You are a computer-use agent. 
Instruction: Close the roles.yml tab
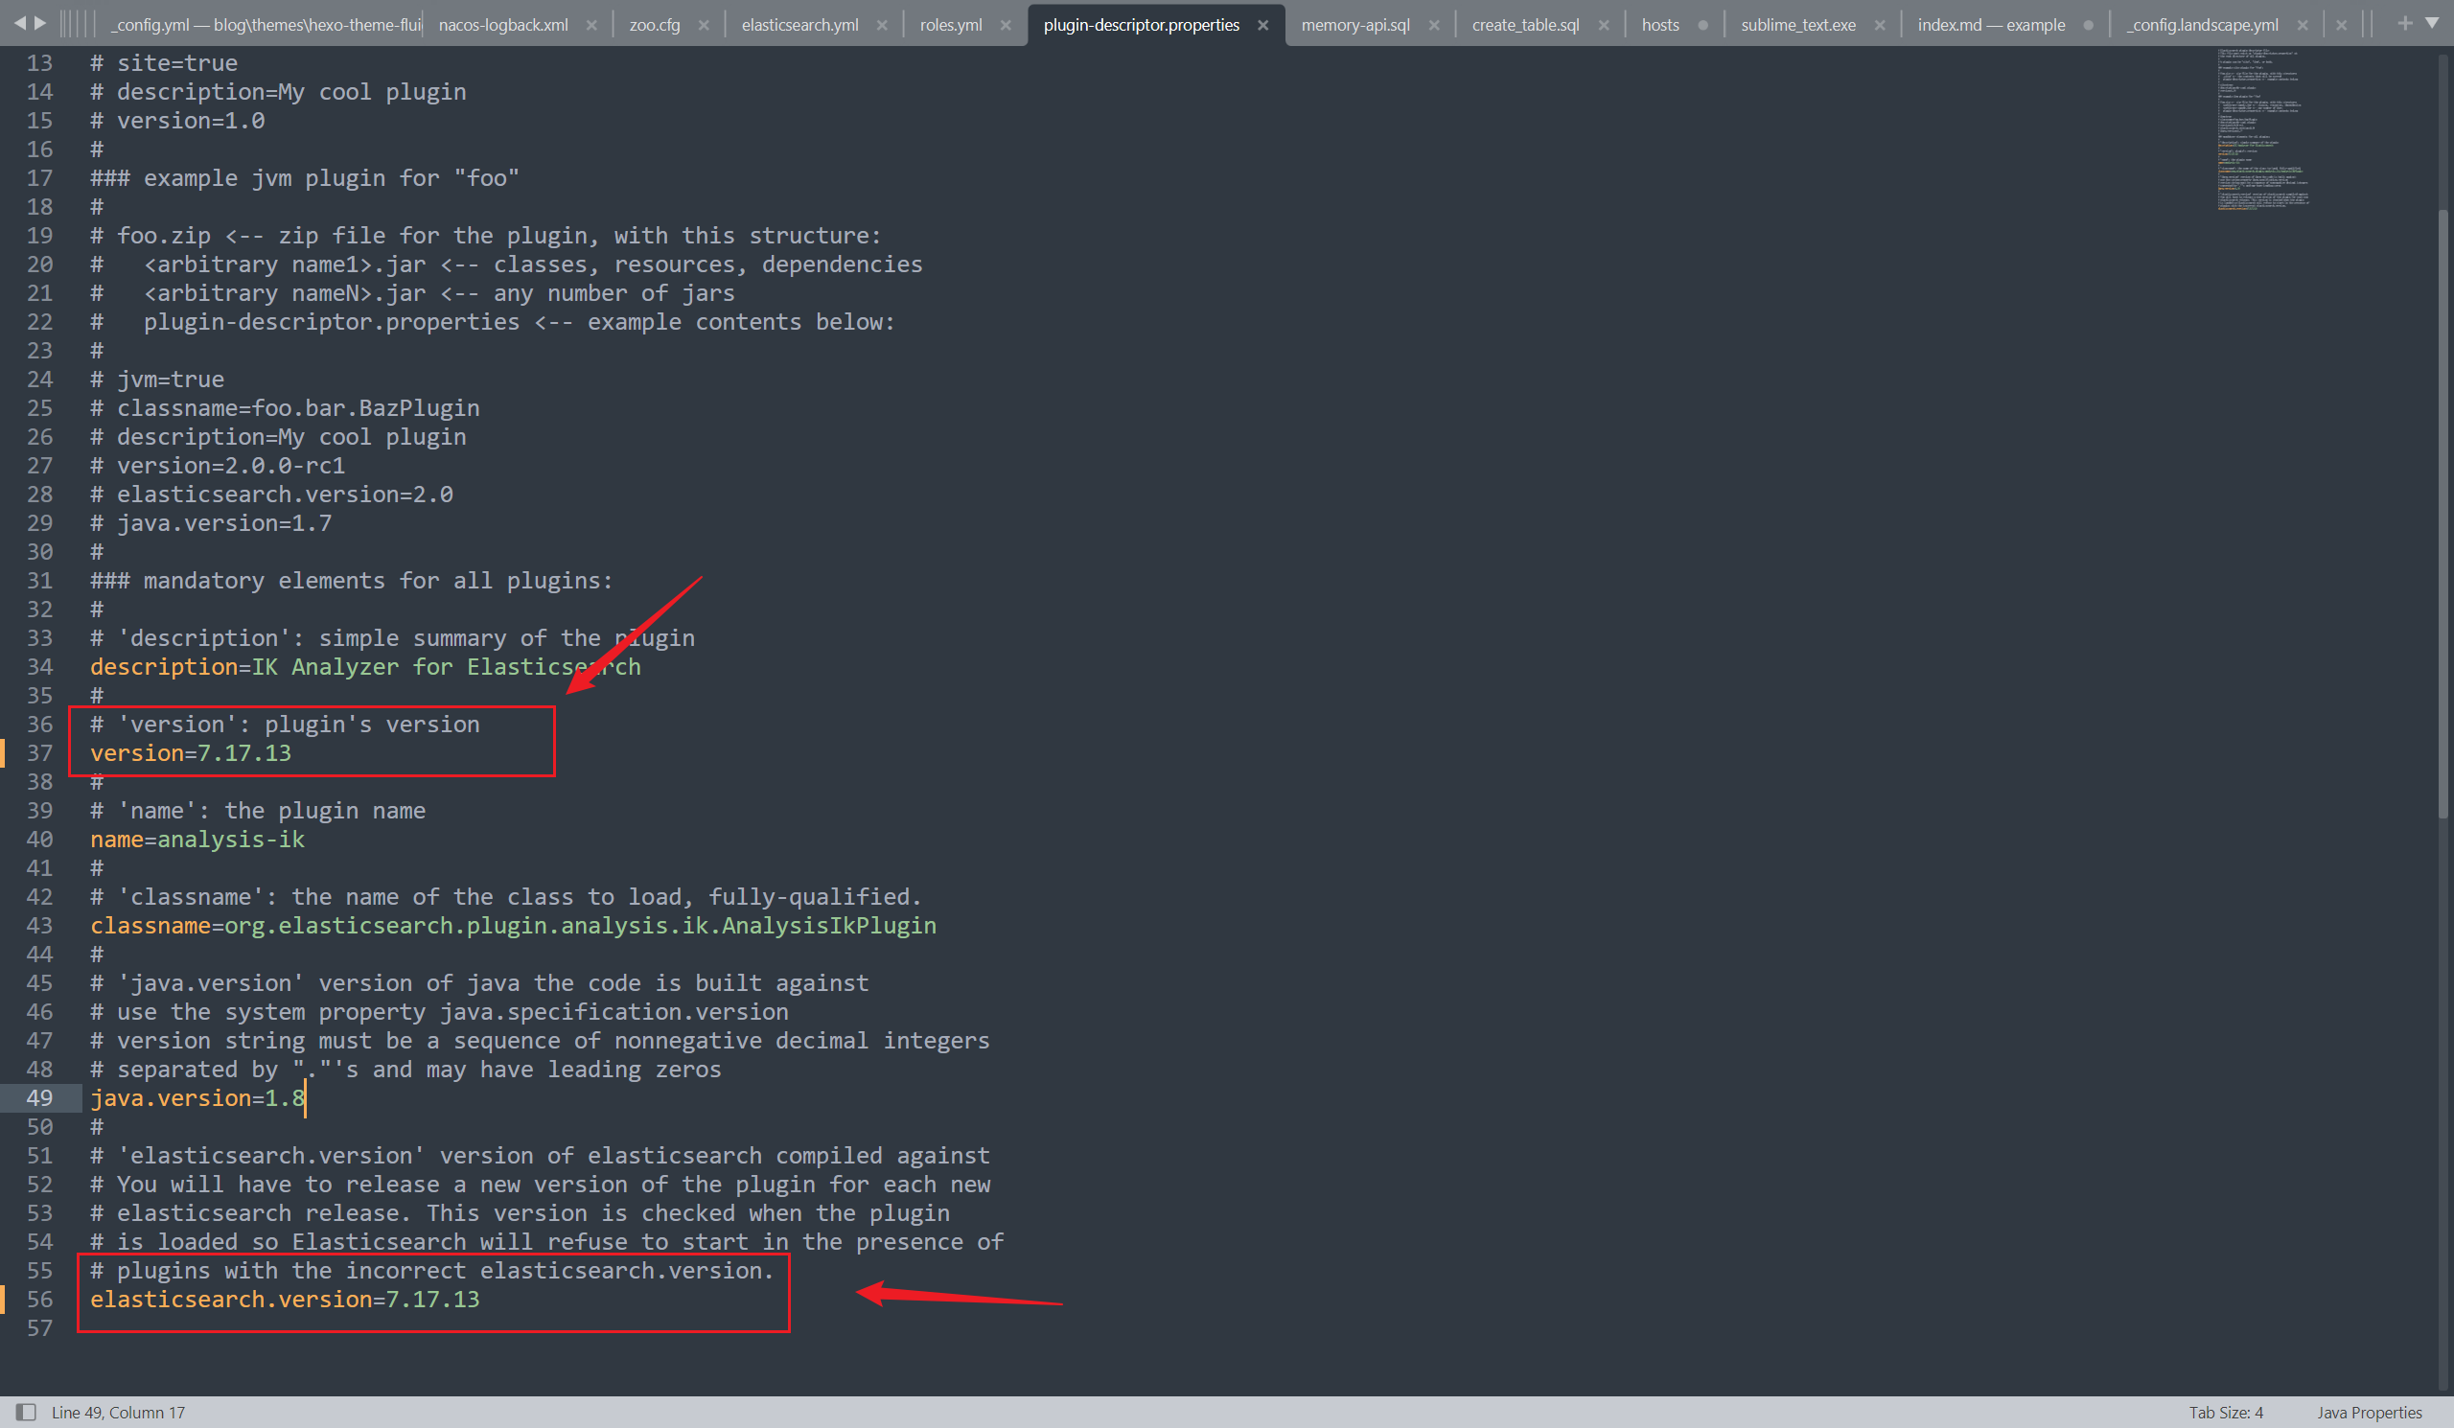(x=1005, y=25)
